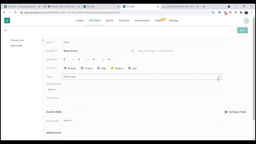Click the Google Translate extension icon
256x144 pixels.
[x=220, y=12]
